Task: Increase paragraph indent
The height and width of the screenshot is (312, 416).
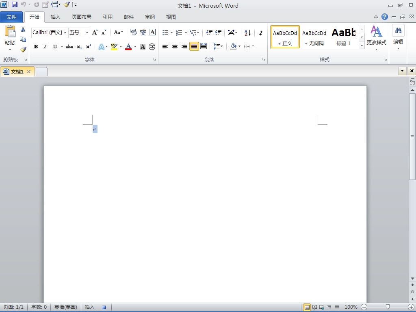Action: [x=218, y=32]
